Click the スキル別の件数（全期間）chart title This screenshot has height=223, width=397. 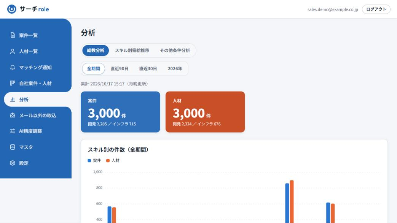click(x=118, y=150)
